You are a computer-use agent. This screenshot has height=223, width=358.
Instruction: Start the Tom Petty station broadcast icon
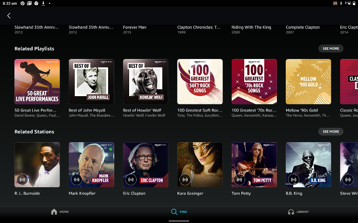pyautogui.click(x=239, y=179)
